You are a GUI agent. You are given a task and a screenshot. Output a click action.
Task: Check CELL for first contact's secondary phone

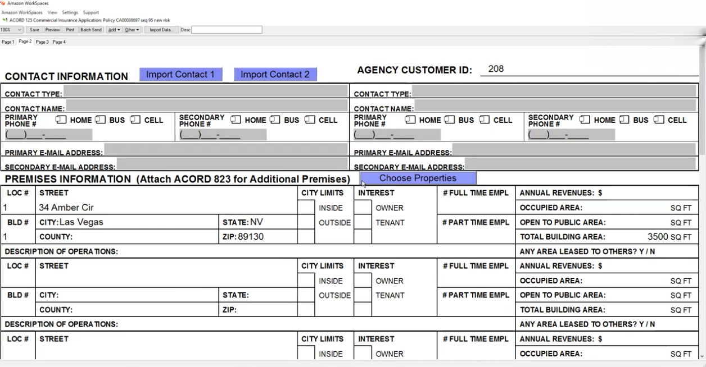[310, 120]
